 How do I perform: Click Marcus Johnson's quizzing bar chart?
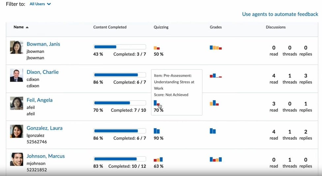click(158, 160)
